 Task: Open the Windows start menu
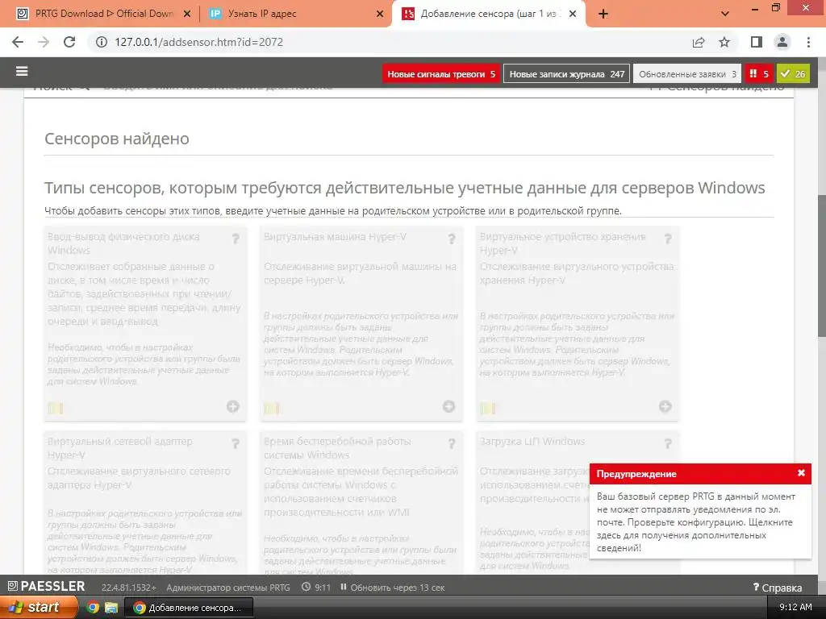pyautogui.click(x=38, y=607)
